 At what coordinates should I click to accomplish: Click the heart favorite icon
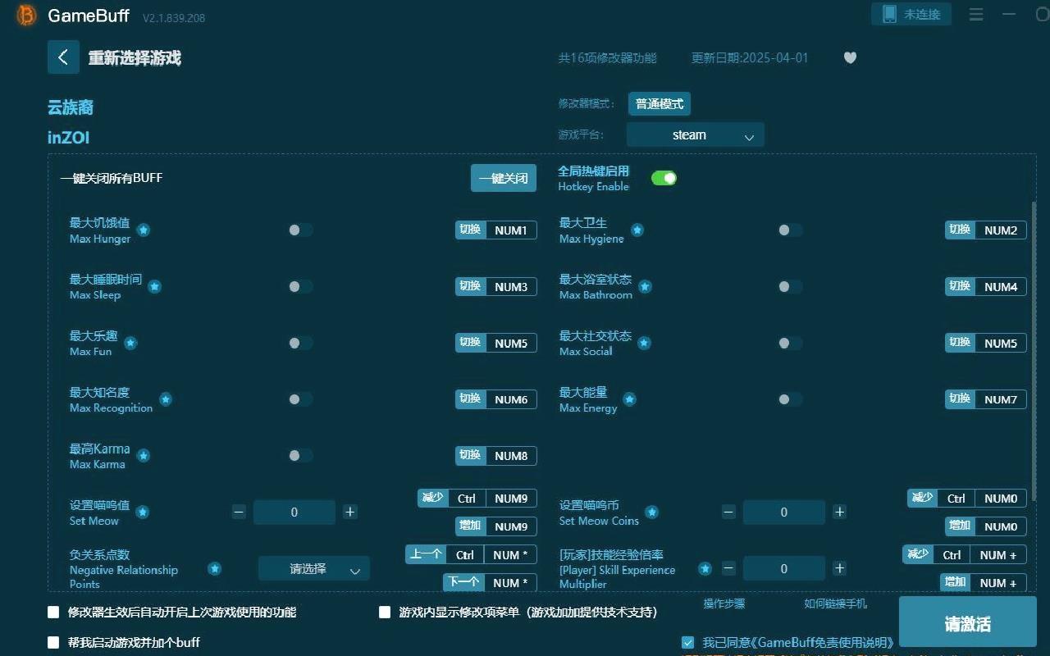pyautogui.click(x=850, y=57)
